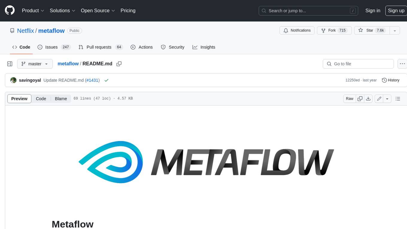This screenshot has height=229, width=407.
Task: Click the Metaflow logo image
Action: 206,162
